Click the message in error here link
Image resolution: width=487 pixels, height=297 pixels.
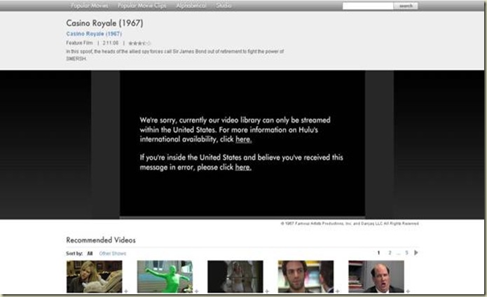pyautogui.click(x=243, y=167)
